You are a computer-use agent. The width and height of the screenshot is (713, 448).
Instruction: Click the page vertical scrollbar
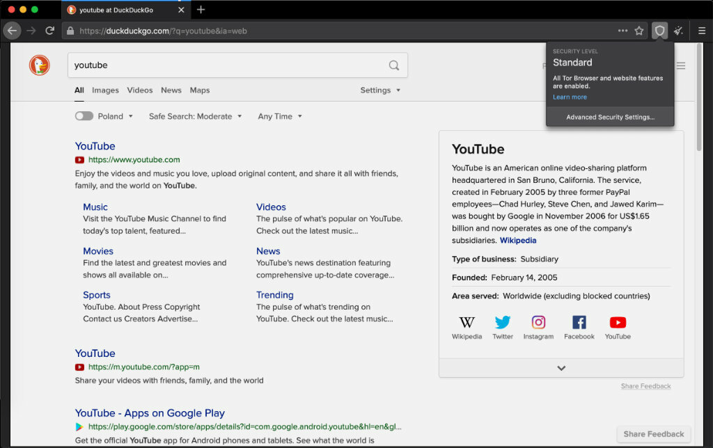pyautogui.click(x=699, y=97)
